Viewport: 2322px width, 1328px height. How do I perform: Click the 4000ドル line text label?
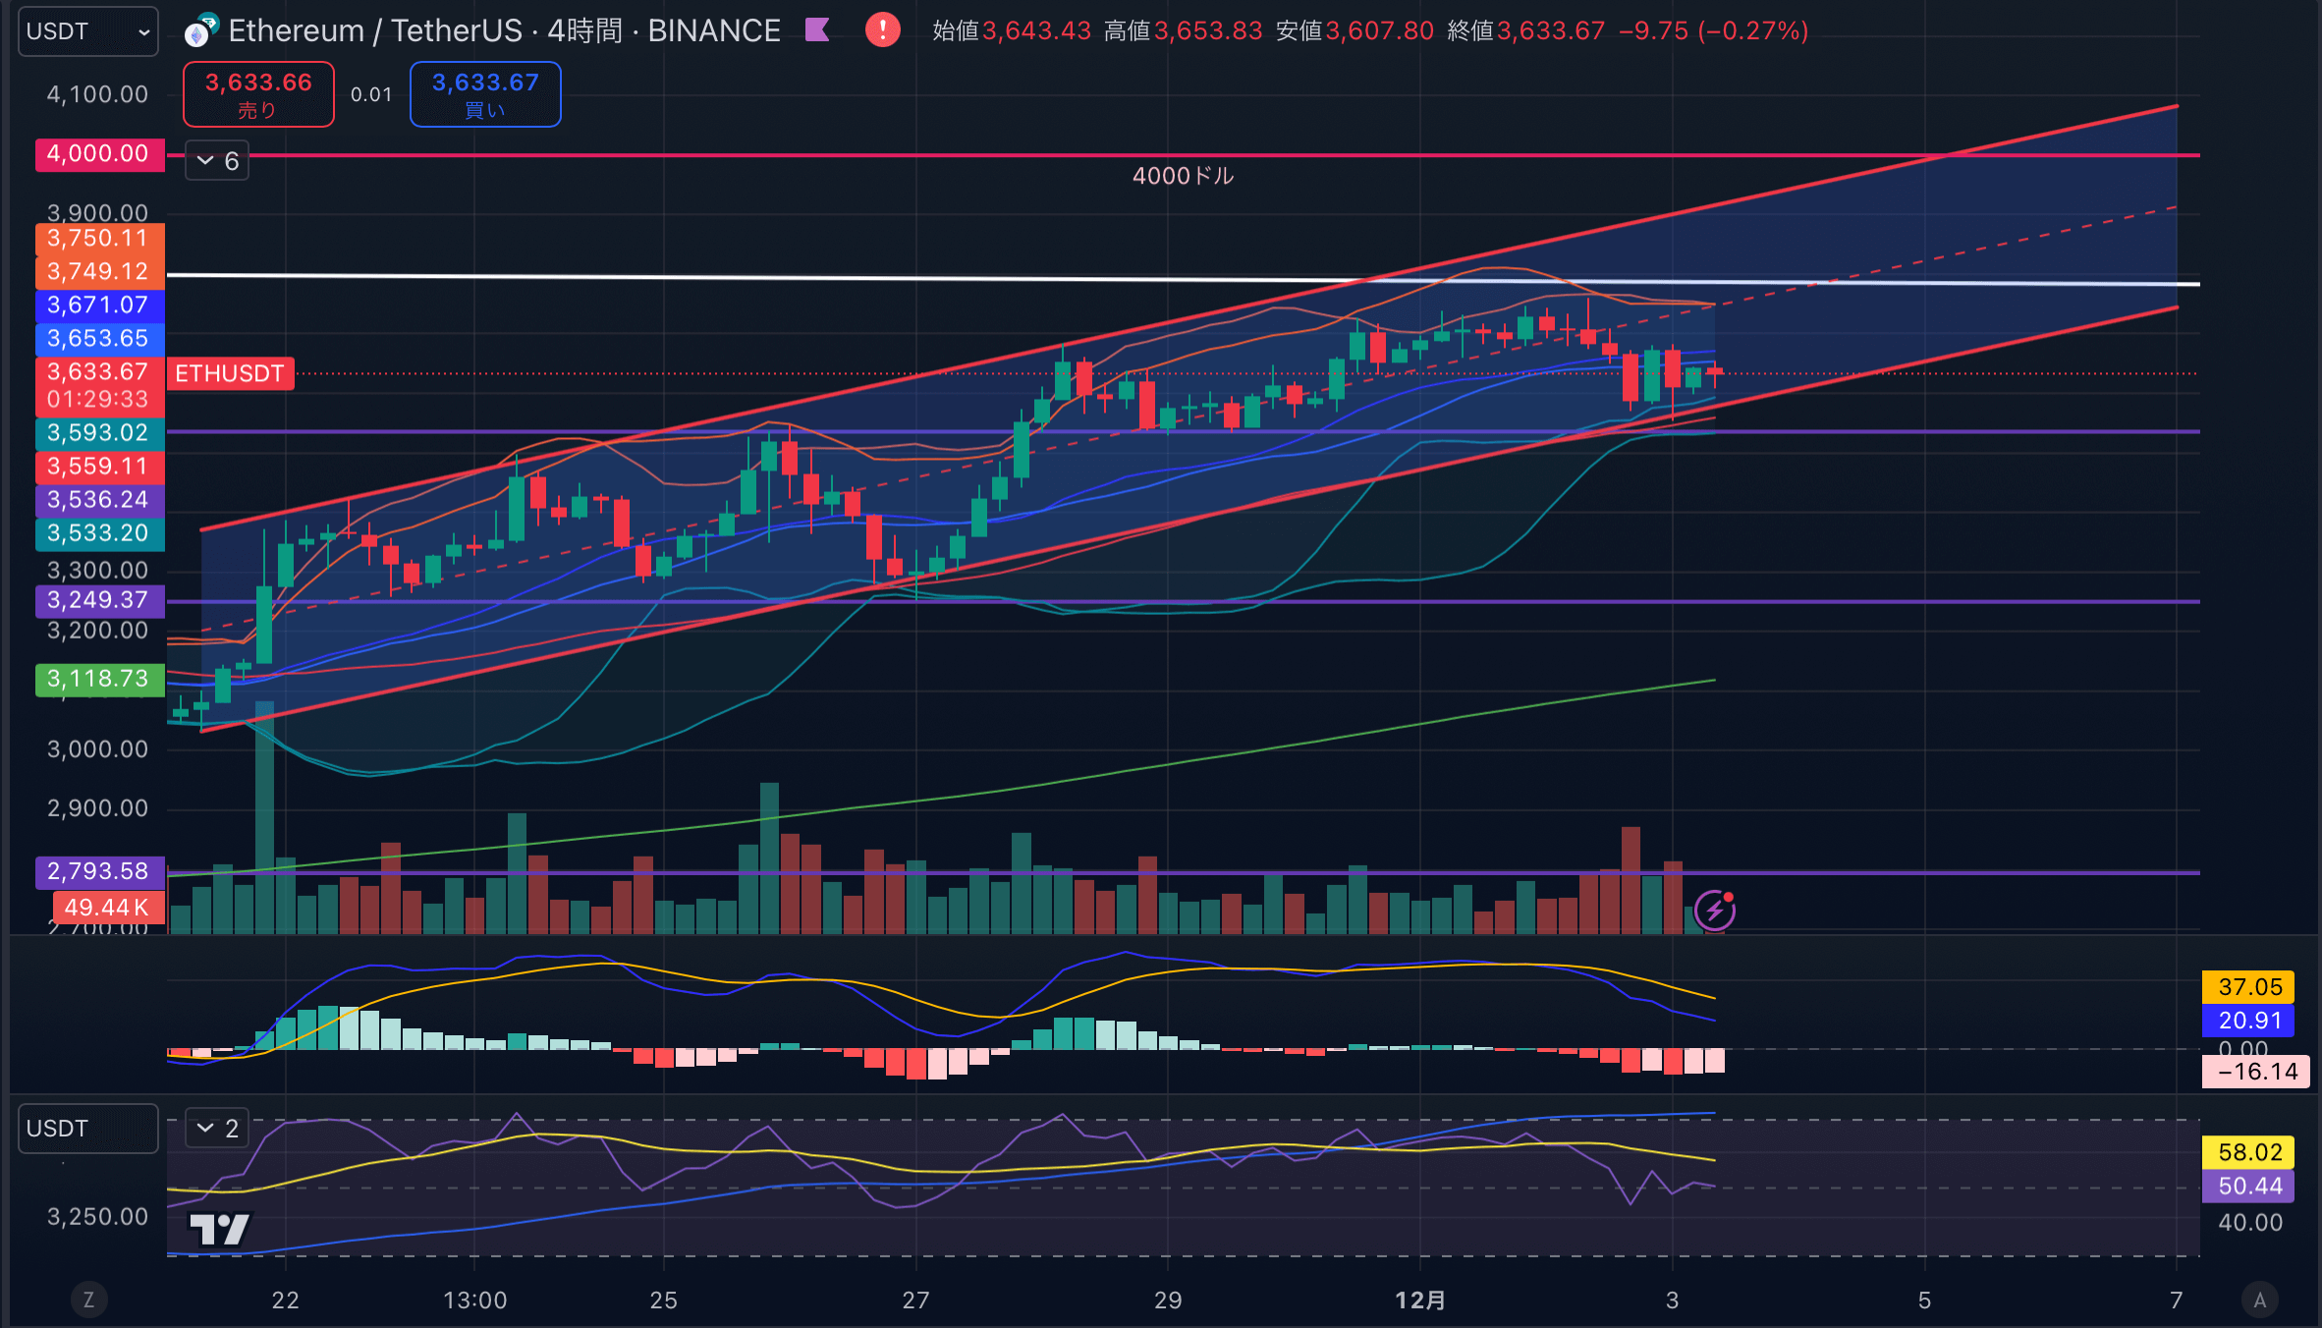1183,176
